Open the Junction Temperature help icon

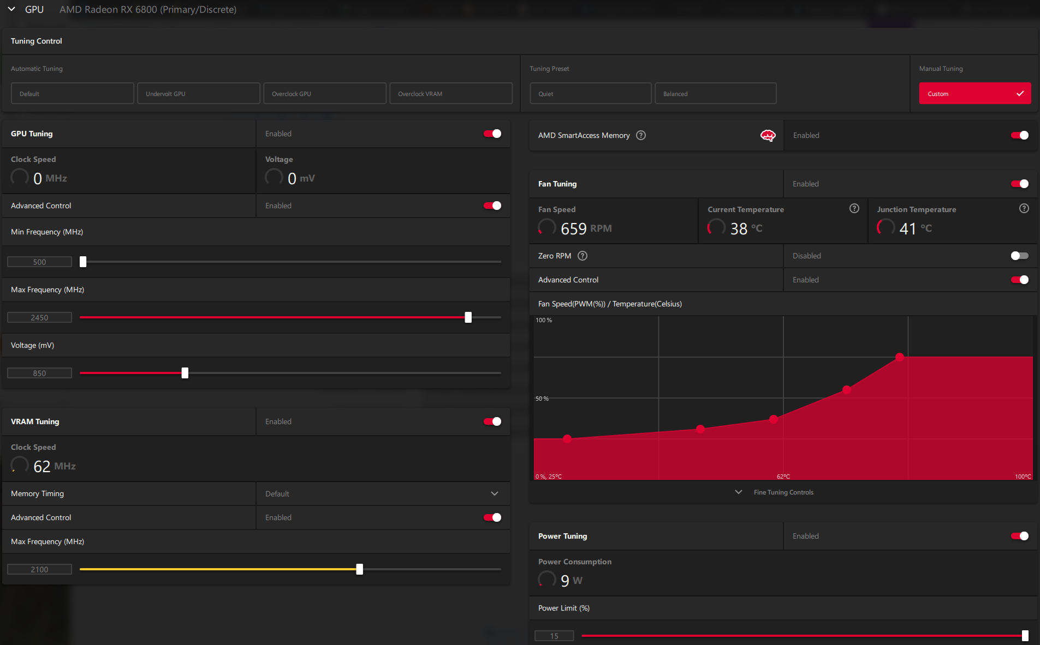click(x=1024, y=208)
